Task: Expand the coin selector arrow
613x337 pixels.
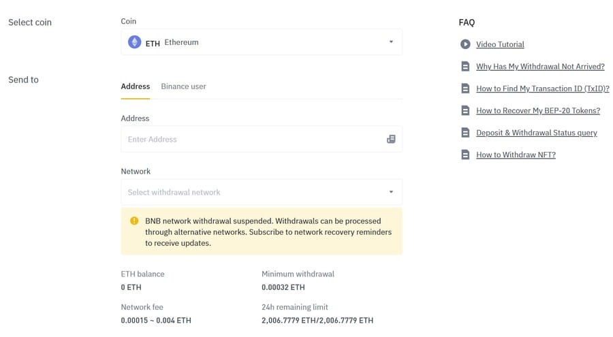Action: click(x=391, y=42)
